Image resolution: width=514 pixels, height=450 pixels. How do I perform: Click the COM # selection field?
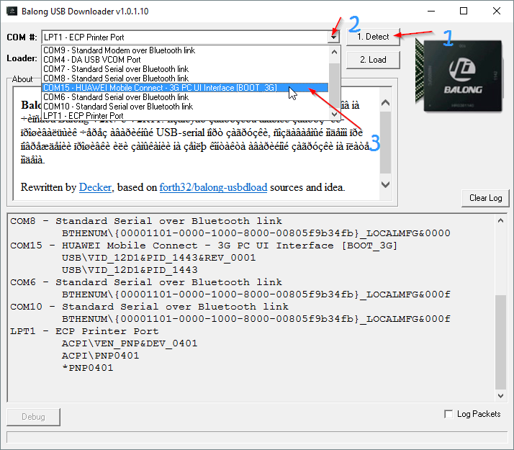[185, 37]
